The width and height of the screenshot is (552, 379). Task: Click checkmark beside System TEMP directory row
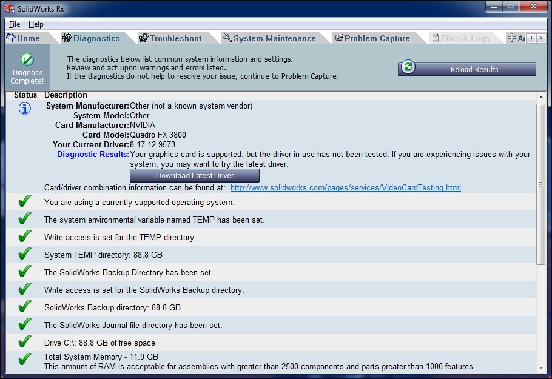(x=25, y=254)
